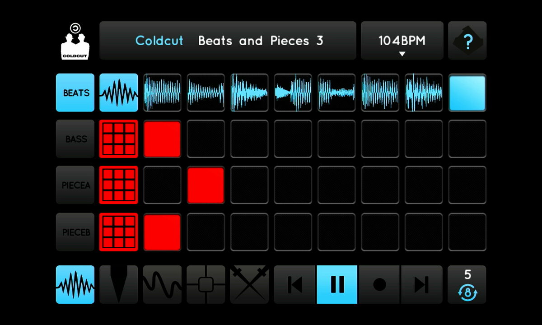The image size is (542, 325).
Task: Open the XY pad crosshair square icon
Action: [206, 284]
